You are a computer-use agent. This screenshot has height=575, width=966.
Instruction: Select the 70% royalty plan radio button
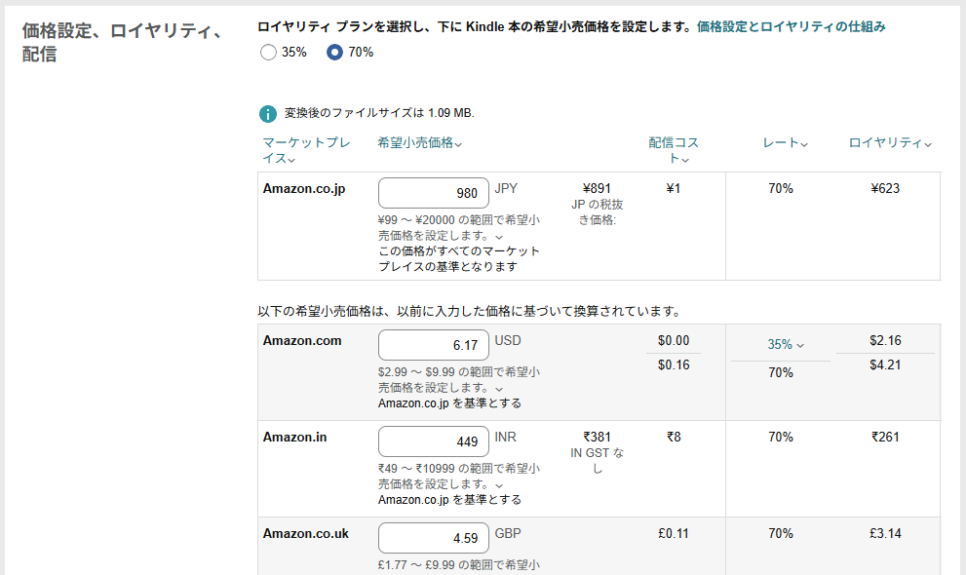(334, 53)
